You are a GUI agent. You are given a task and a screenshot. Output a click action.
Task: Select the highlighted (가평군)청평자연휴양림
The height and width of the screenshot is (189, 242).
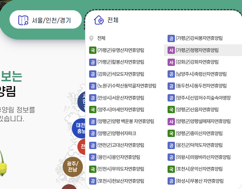click(x=203, y=50)
